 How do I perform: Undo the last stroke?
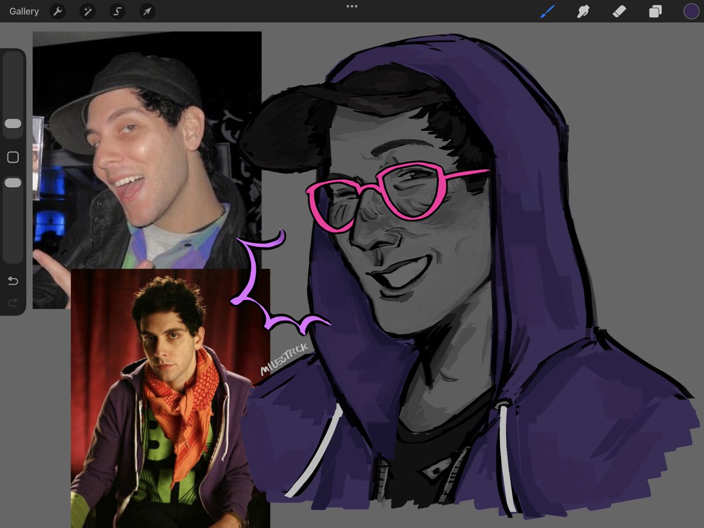click(x=13, y=281)
